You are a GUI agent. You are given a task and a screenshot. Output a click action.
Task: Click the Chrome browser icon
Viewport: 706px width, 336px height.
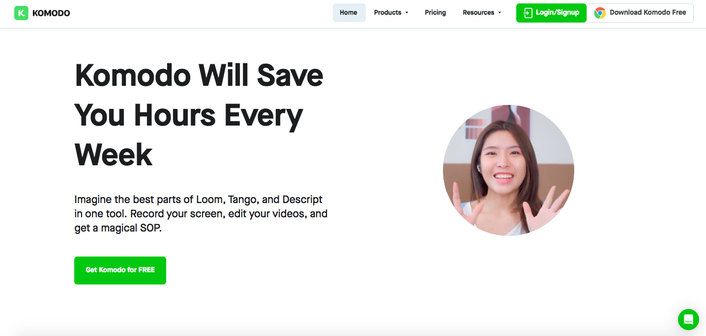click(x=600, y=13)
